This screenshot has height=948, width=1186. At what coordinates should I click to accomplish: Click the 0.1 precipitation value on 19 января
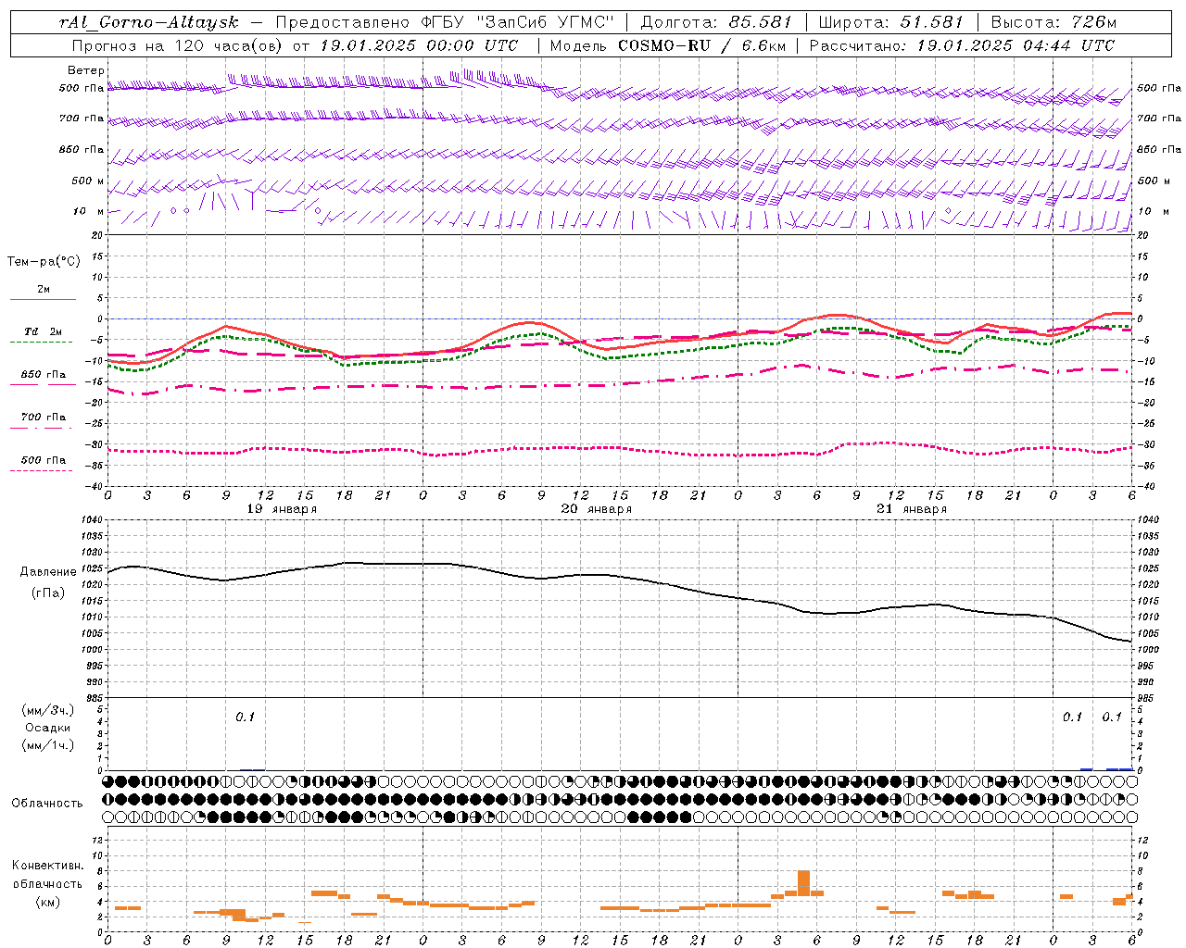pos(245,717)
